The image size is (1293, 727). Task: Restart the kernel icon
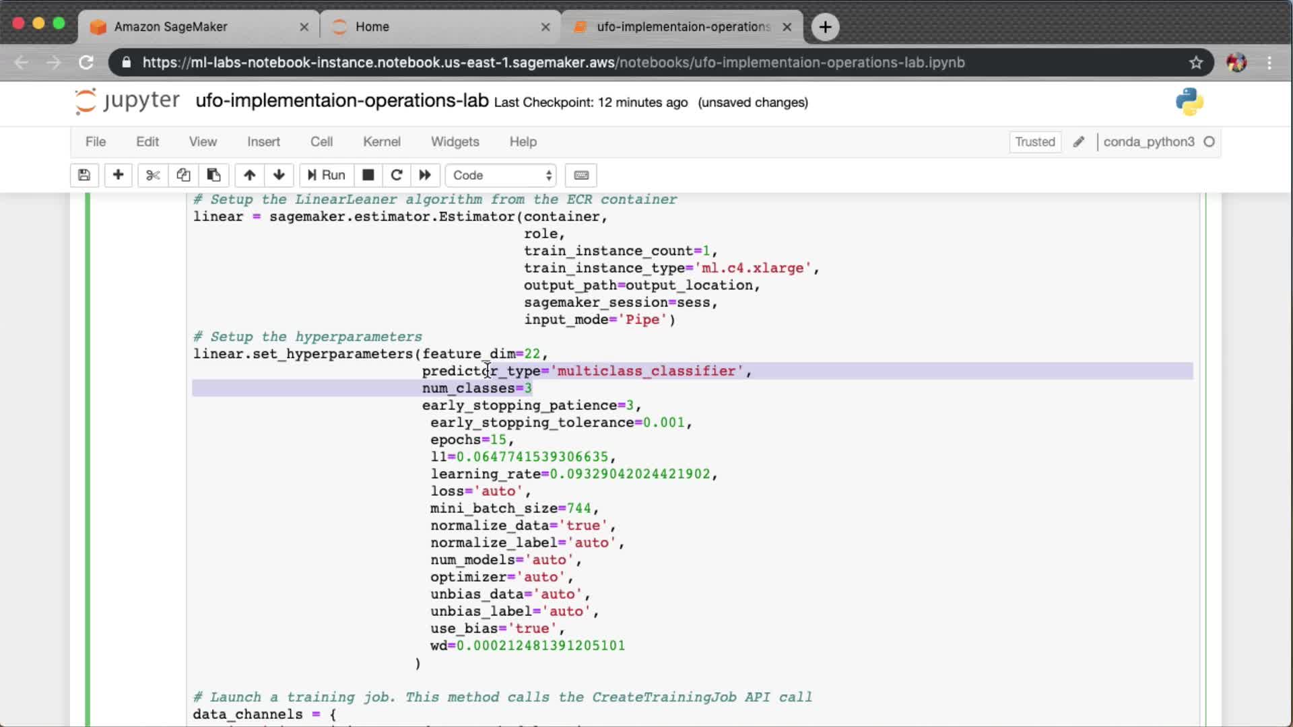coord(397,175)
